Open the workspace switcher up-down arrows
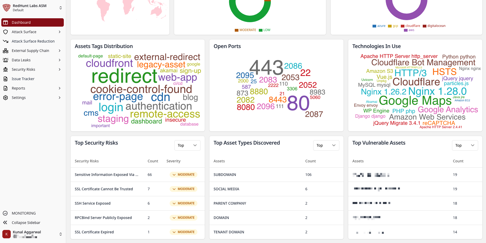This screenshot has height=243, width=486. tap(61, 8)
